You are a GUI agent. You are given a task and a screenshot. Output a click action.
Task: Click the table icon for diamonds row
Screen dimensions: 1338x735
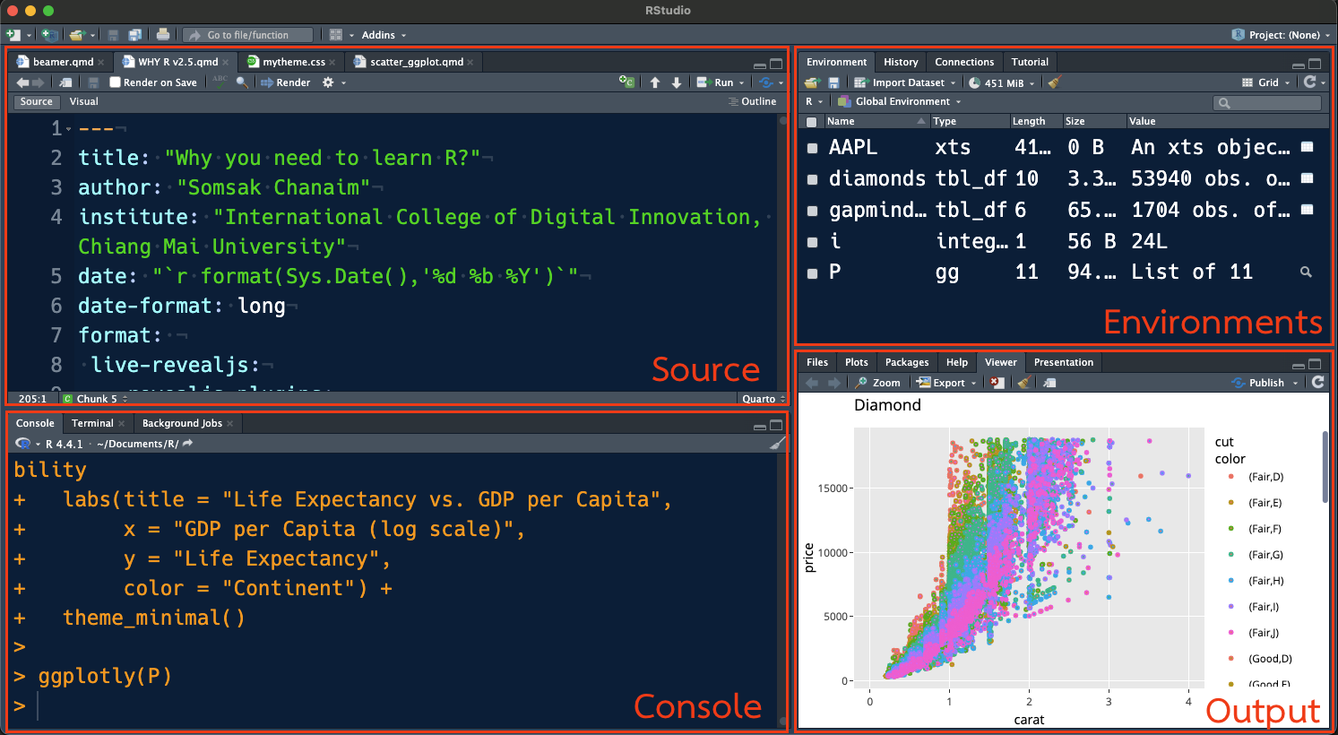coord(1307,178)
